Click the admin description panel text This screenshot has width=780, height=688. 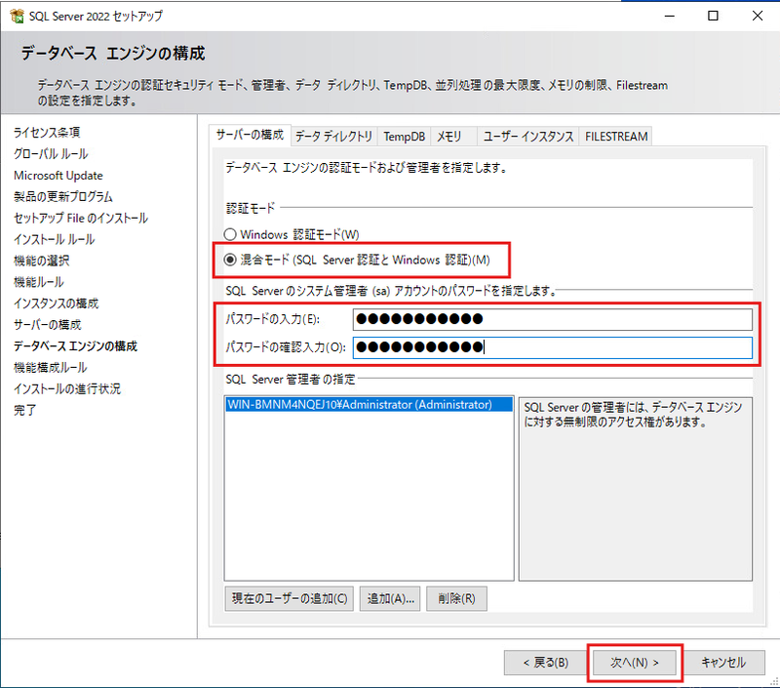click(x=633, y=415)
